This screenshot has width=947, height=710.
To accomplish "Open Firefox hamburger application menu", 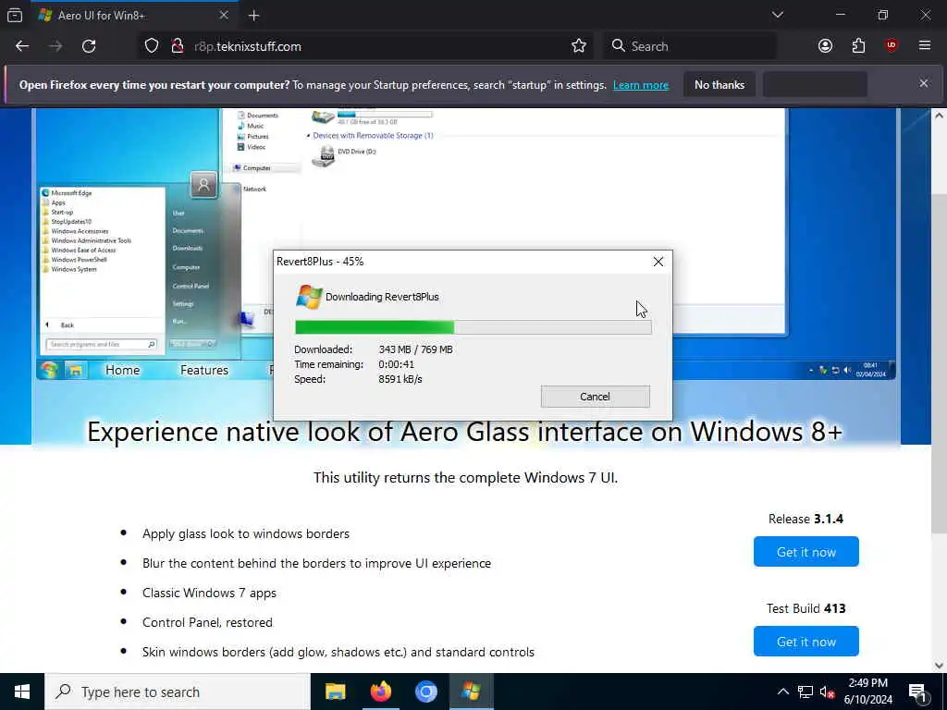I will 925,46.
